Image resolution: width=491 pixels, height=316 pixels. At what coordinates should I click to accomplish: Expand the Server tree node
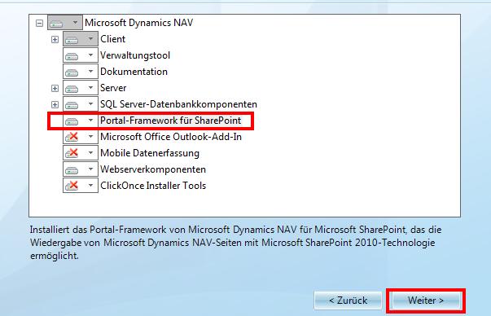click(55, 88)
